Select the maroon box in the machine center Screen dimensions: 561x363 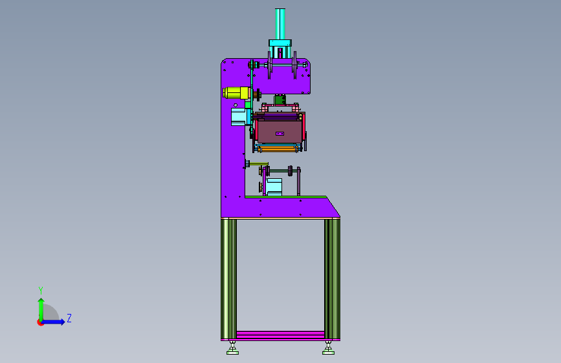click(280, 132)
